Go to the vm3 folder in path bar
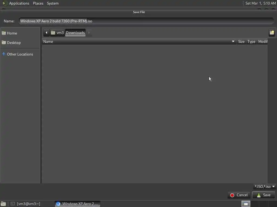 coord(57,33)
